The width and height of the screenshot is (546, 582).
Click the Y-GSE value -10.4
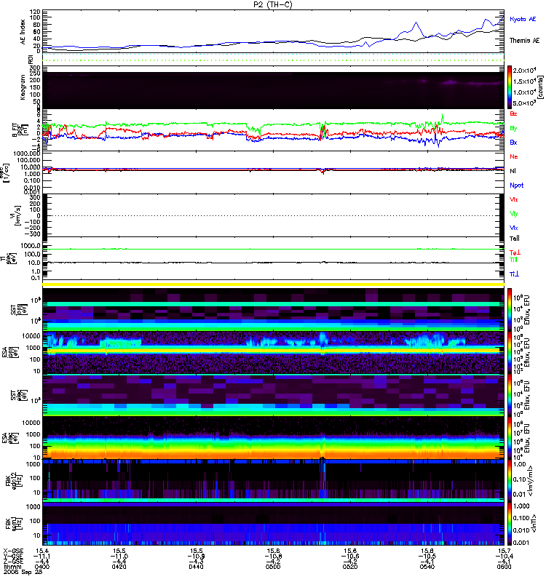tap(504, 556)
